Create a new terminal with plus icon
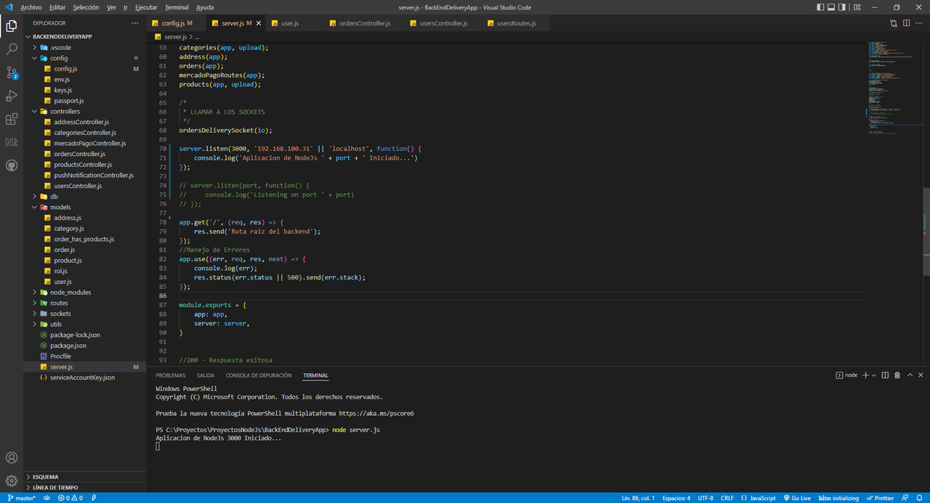 [865, 375]
